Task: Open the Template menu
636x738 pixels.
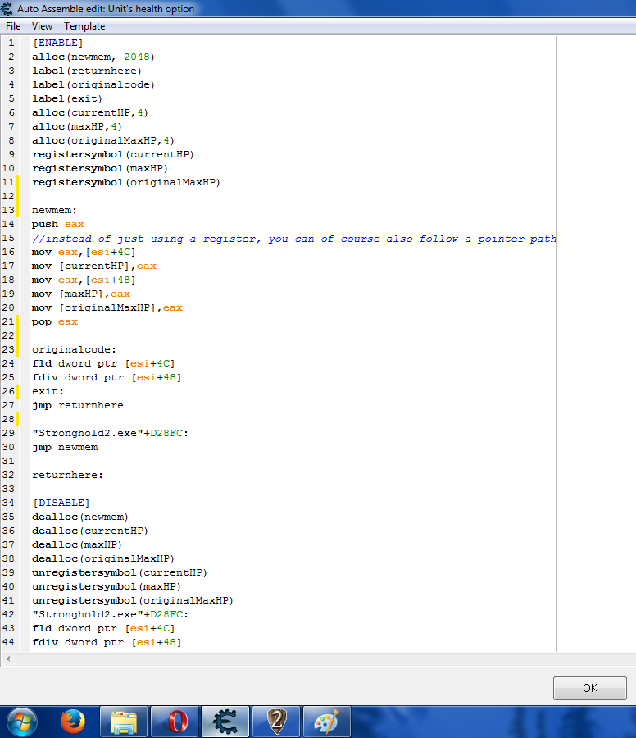Action: (84, 26)
